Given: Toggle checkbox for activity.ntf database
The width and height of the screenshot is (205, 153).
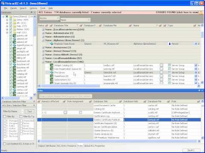Looking at the screenshot, I should pos(11,36).
